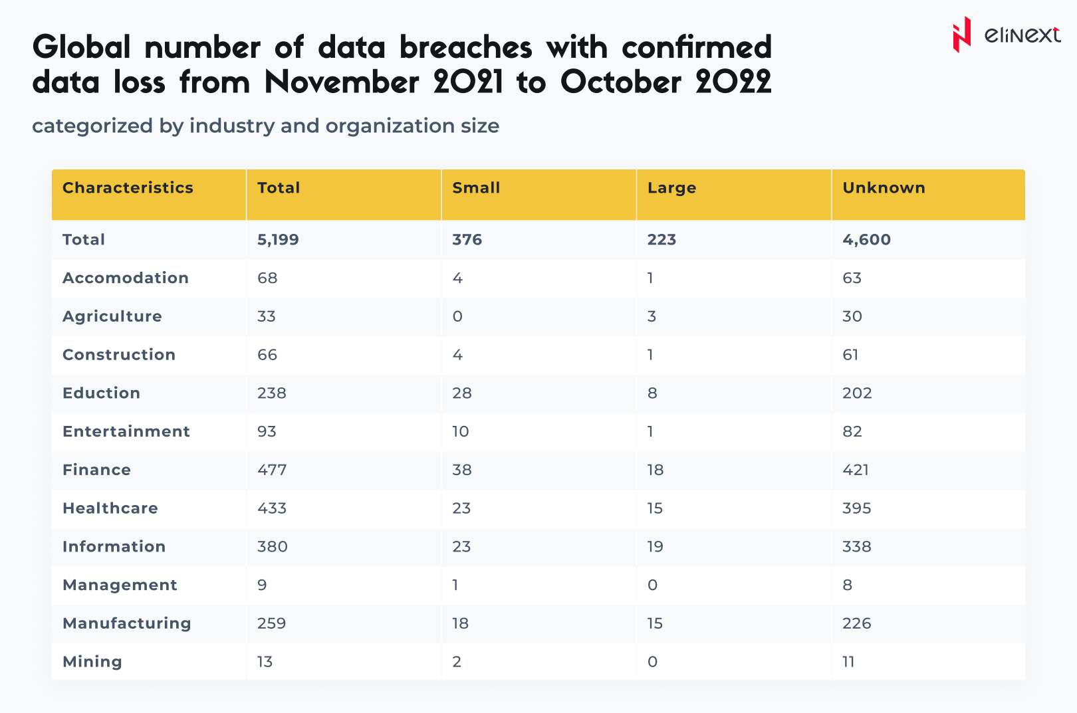Click the Information row label
The width and height of the screenshot is (1077, 713).
point(114,547)
